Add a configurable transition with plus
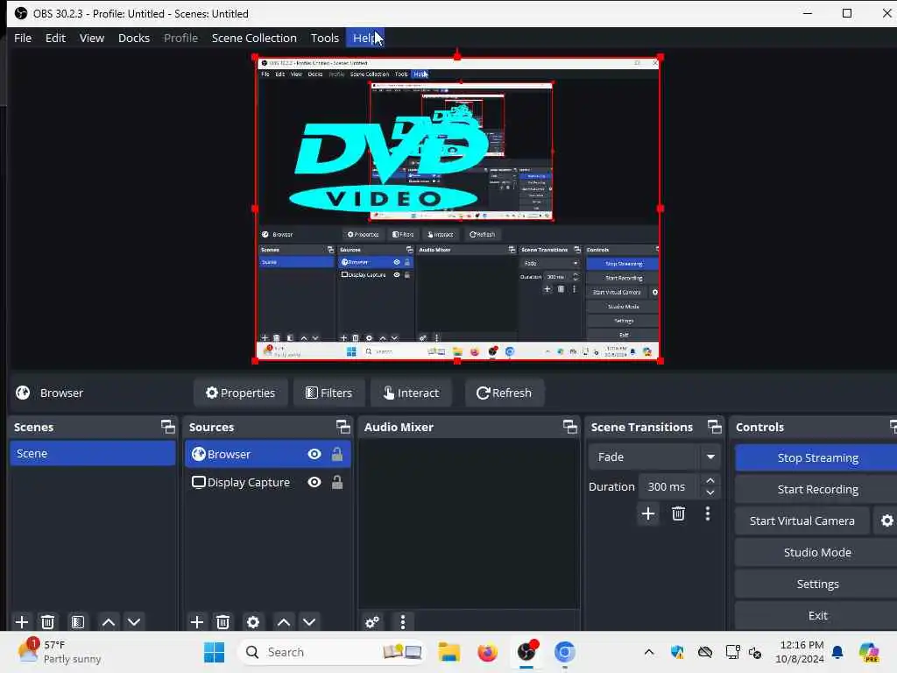897x673 pixels. [648, 514]
